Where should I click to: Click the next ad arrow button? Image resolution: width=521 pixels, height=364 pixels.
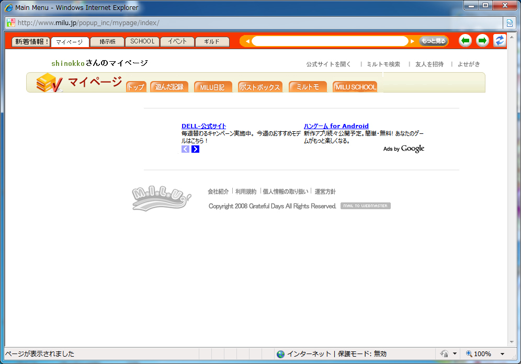(196, 149)
